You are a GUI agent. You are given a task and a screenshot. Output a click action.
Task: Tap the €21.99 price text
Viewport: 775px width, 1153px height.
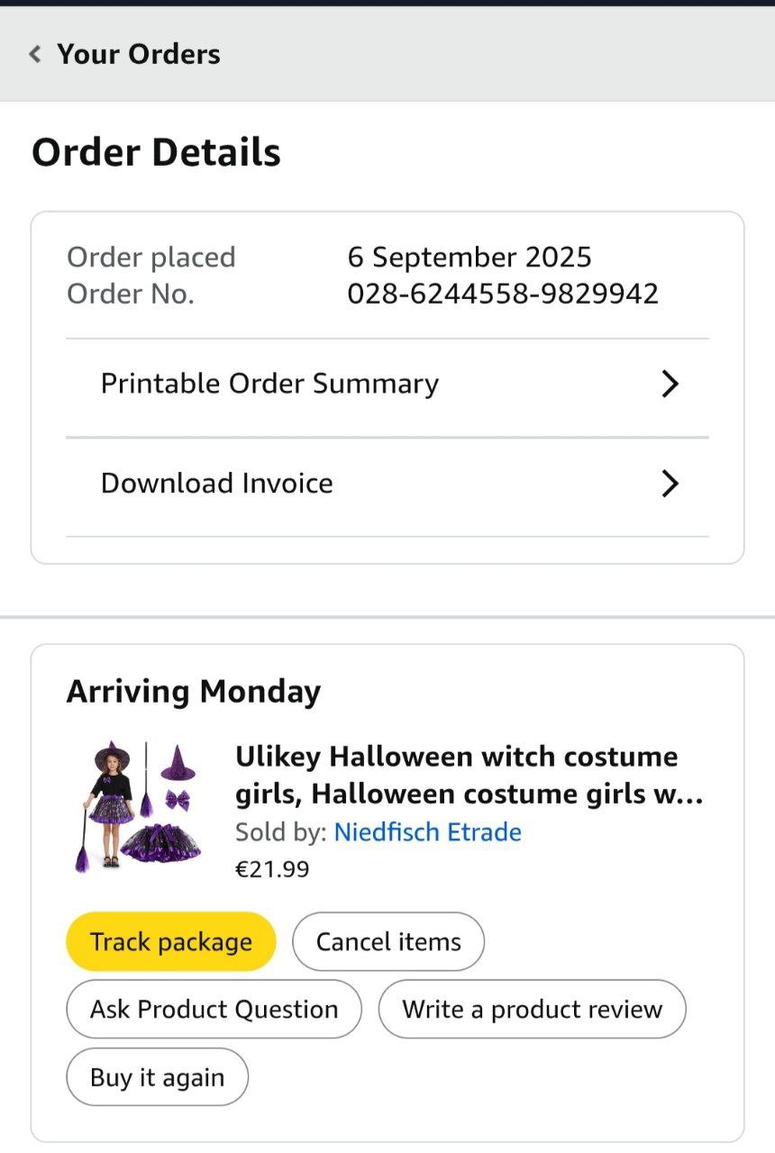click(x=272, y=869)
